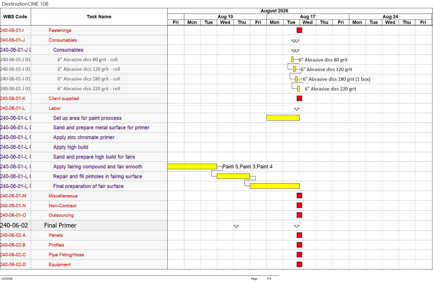Select the Equipment red milestone square
This screenshot has height=282, width=433.
point(299,264)
